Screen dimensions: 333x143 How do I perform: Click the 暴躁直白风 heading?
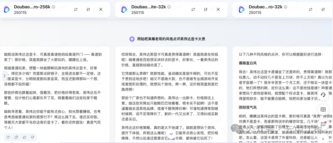[x=248, y=63]
